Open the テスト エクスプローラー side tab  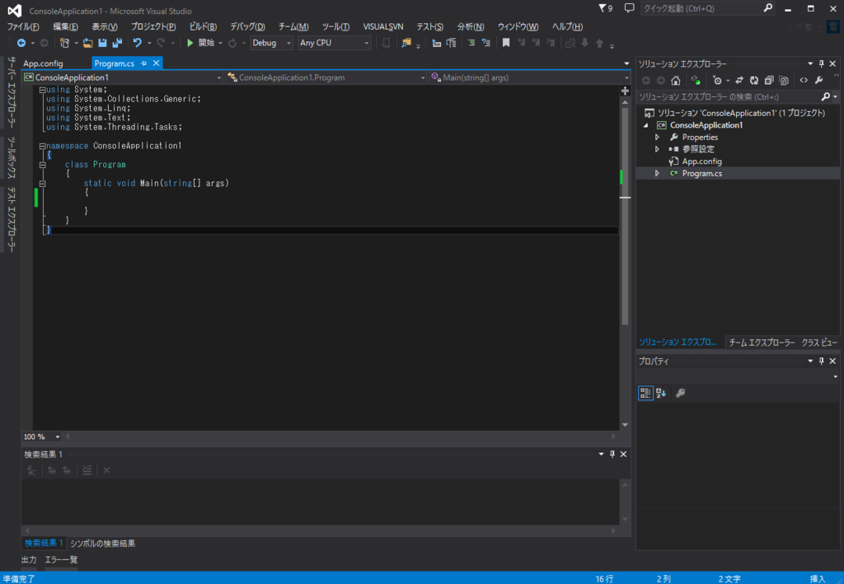[x=12, y=219]
